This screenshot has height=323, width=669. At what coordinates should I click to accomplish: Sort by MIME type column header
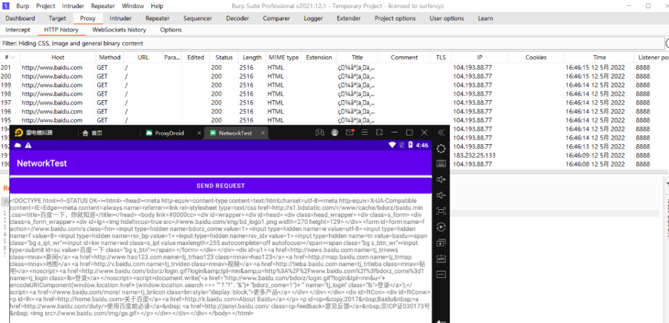click(284, 58)
